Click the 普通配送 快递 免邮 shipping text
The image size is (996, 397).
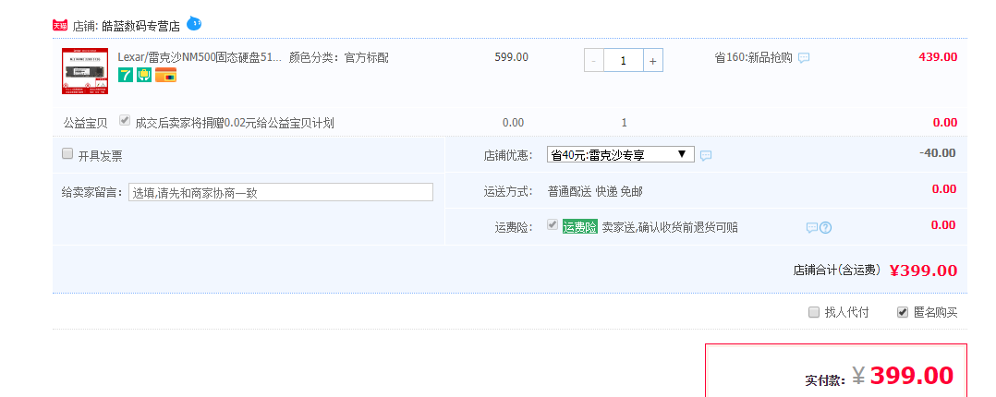tap(595, 192)
